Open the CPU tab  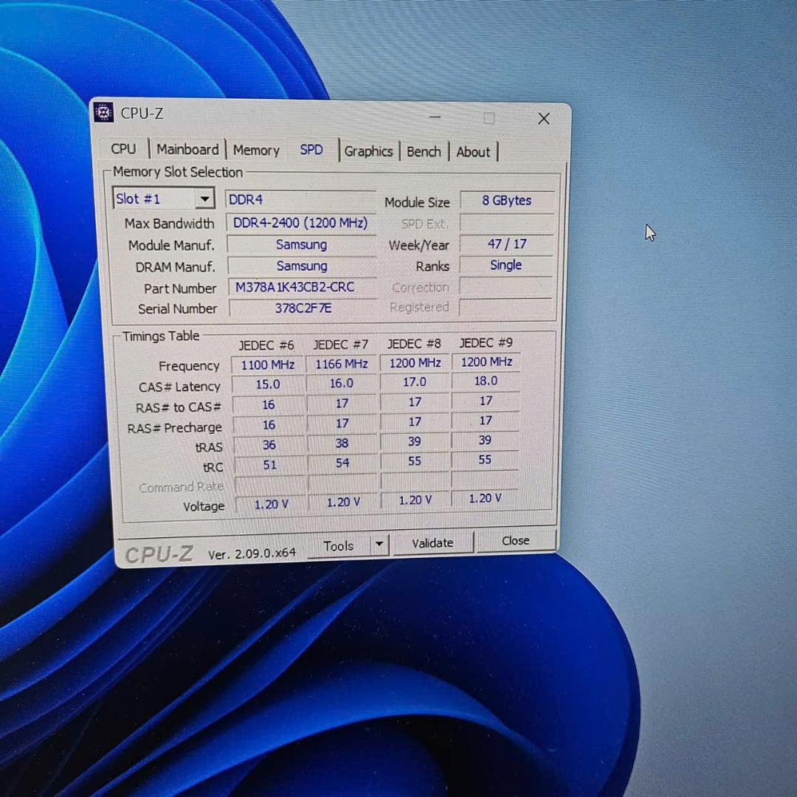click(x=123, y=149)
